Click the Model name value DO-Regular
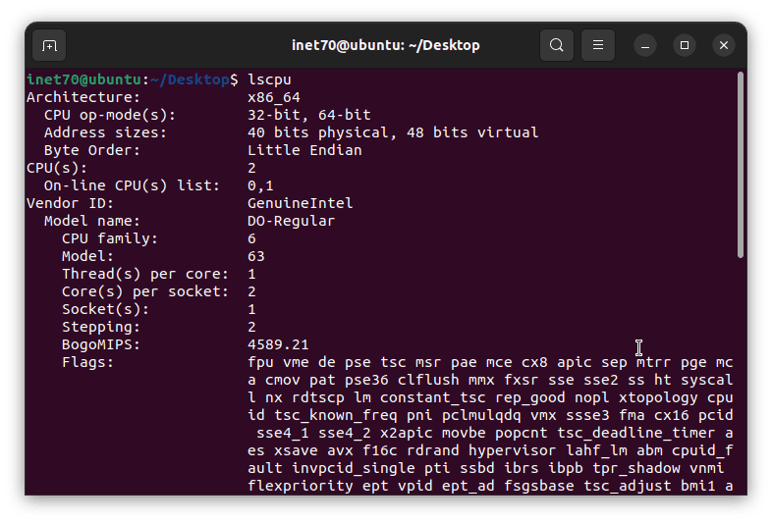This screenshot has width=772, height=523. tap(291, 222)
